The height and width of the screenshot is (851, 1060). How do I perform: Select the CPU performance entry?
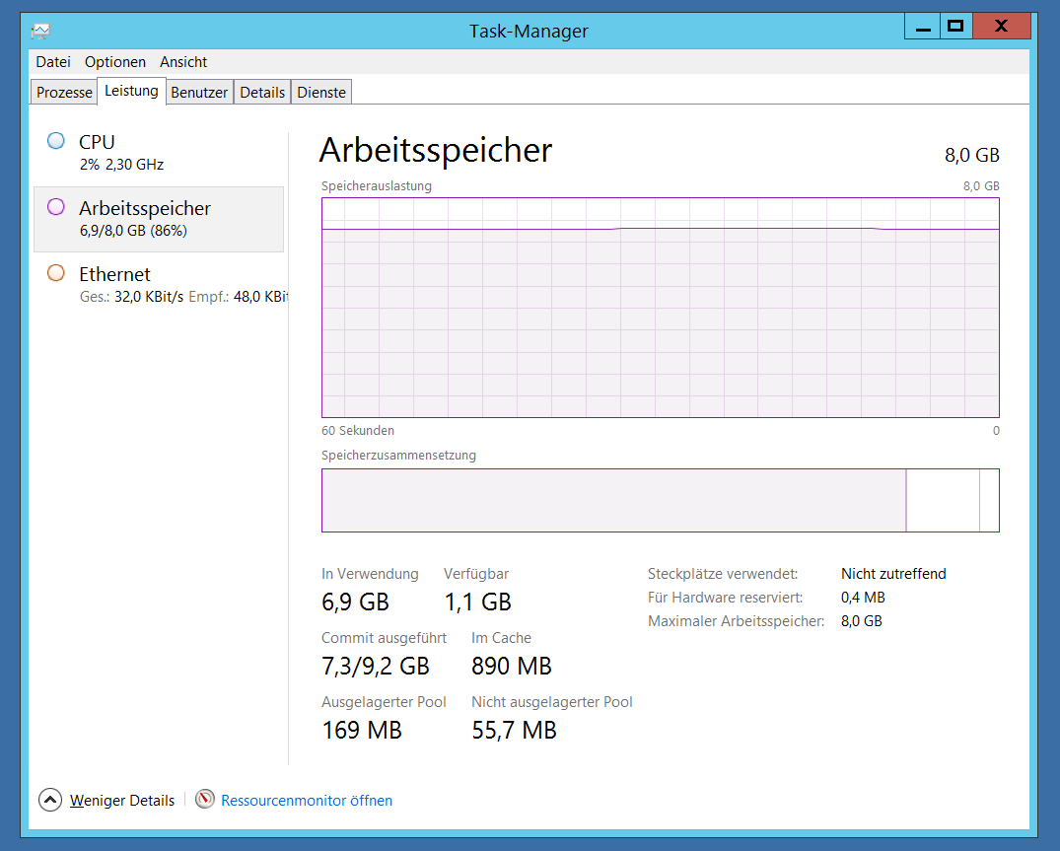click(159, 152)
